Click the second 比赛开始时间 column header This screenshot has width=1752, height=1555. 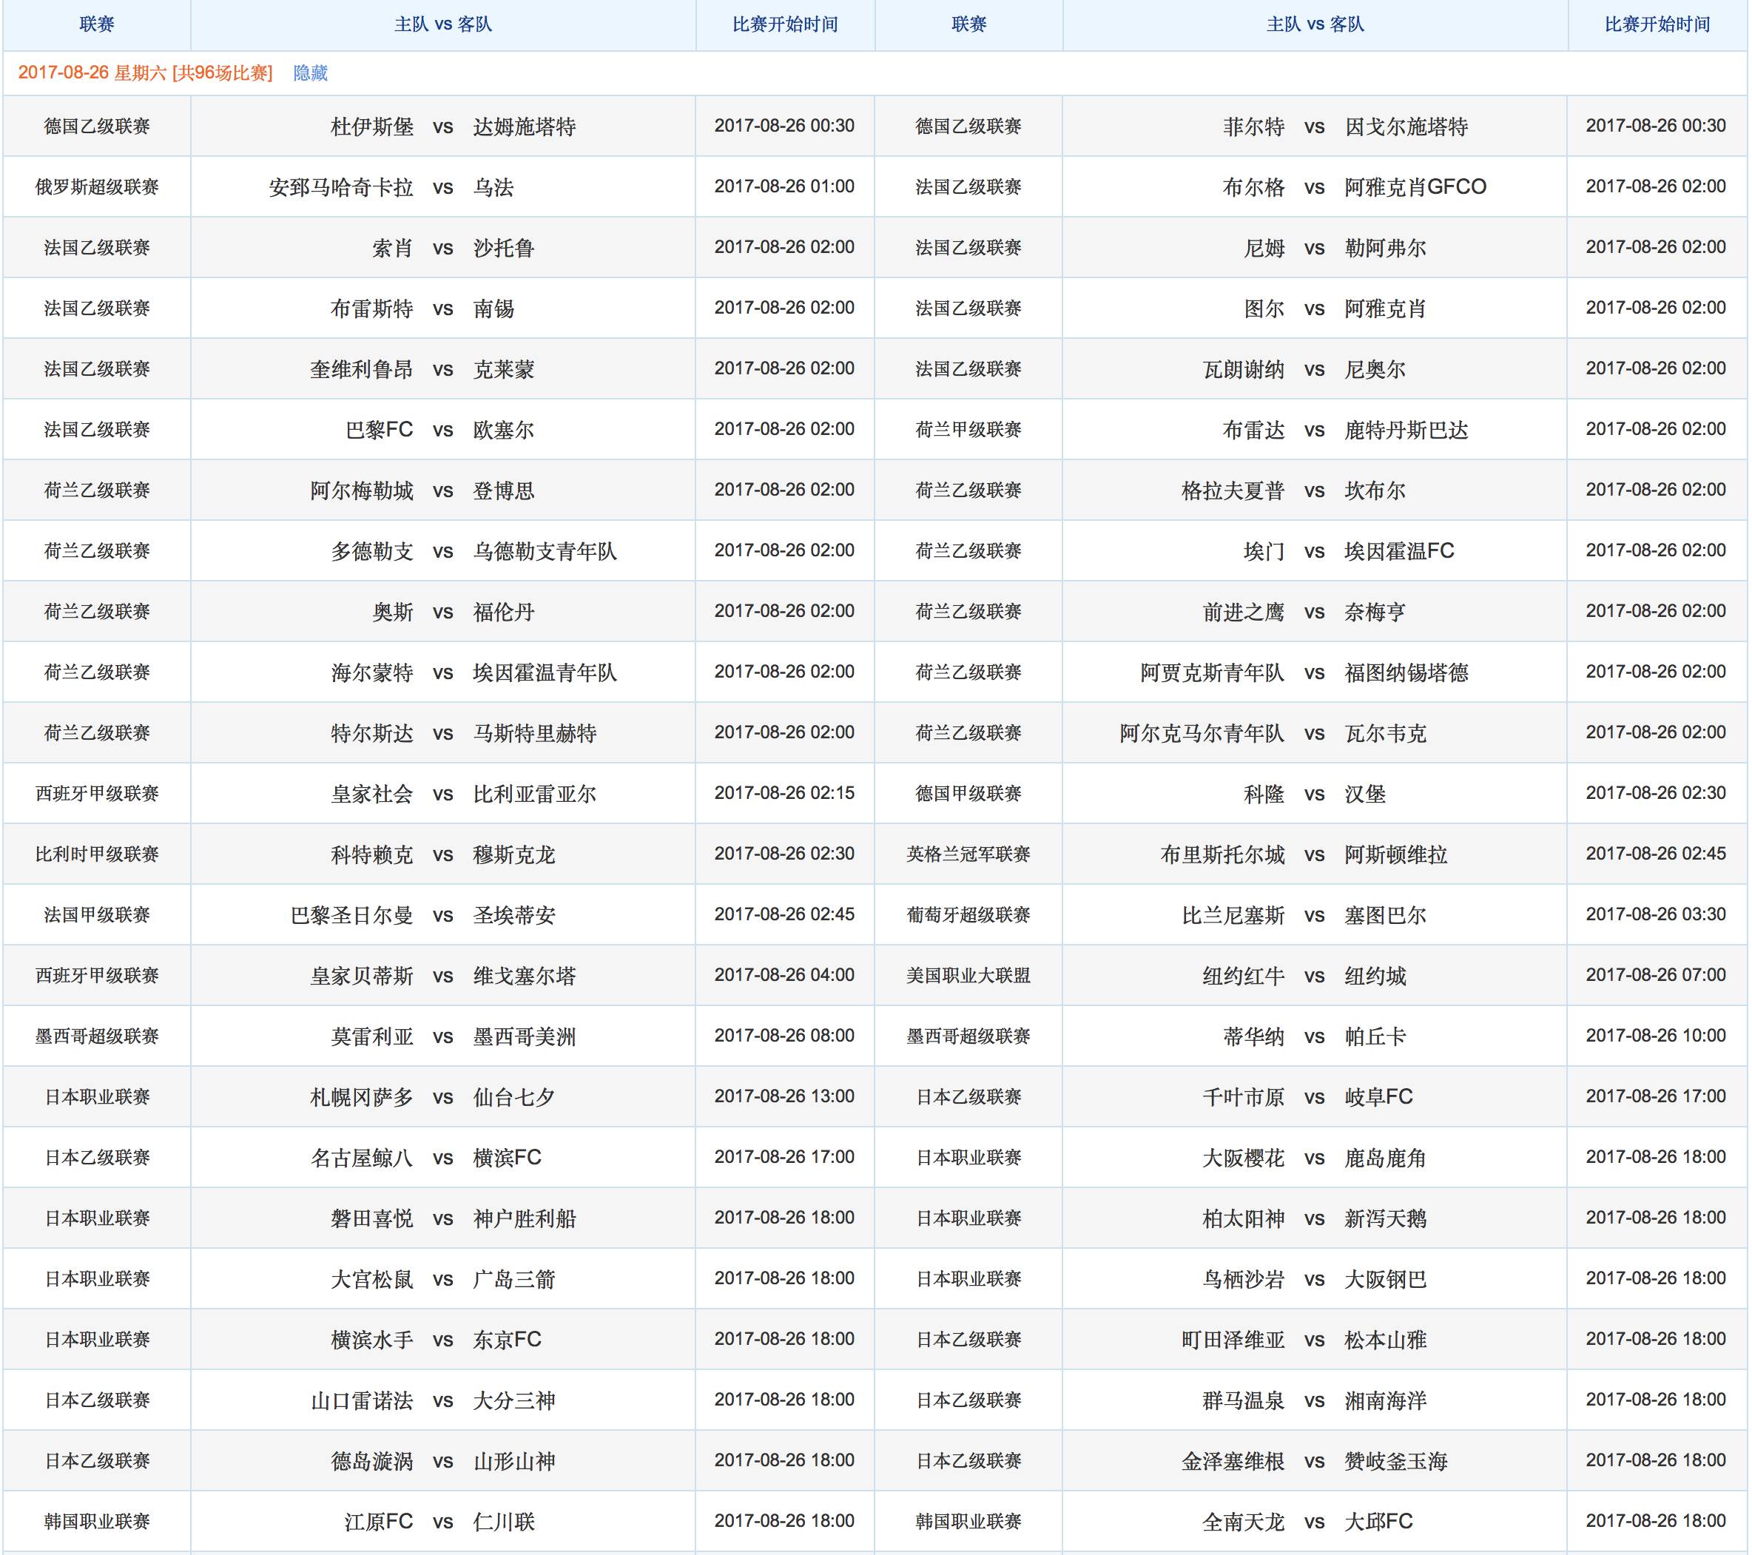1658,24
